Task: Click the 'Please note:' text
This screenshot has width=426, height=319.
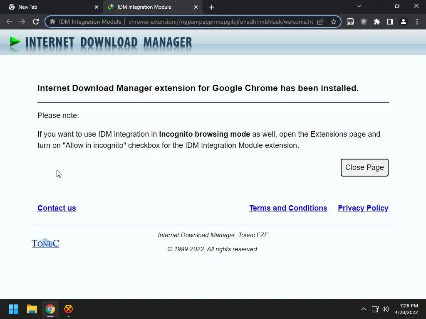Action: 58,115
